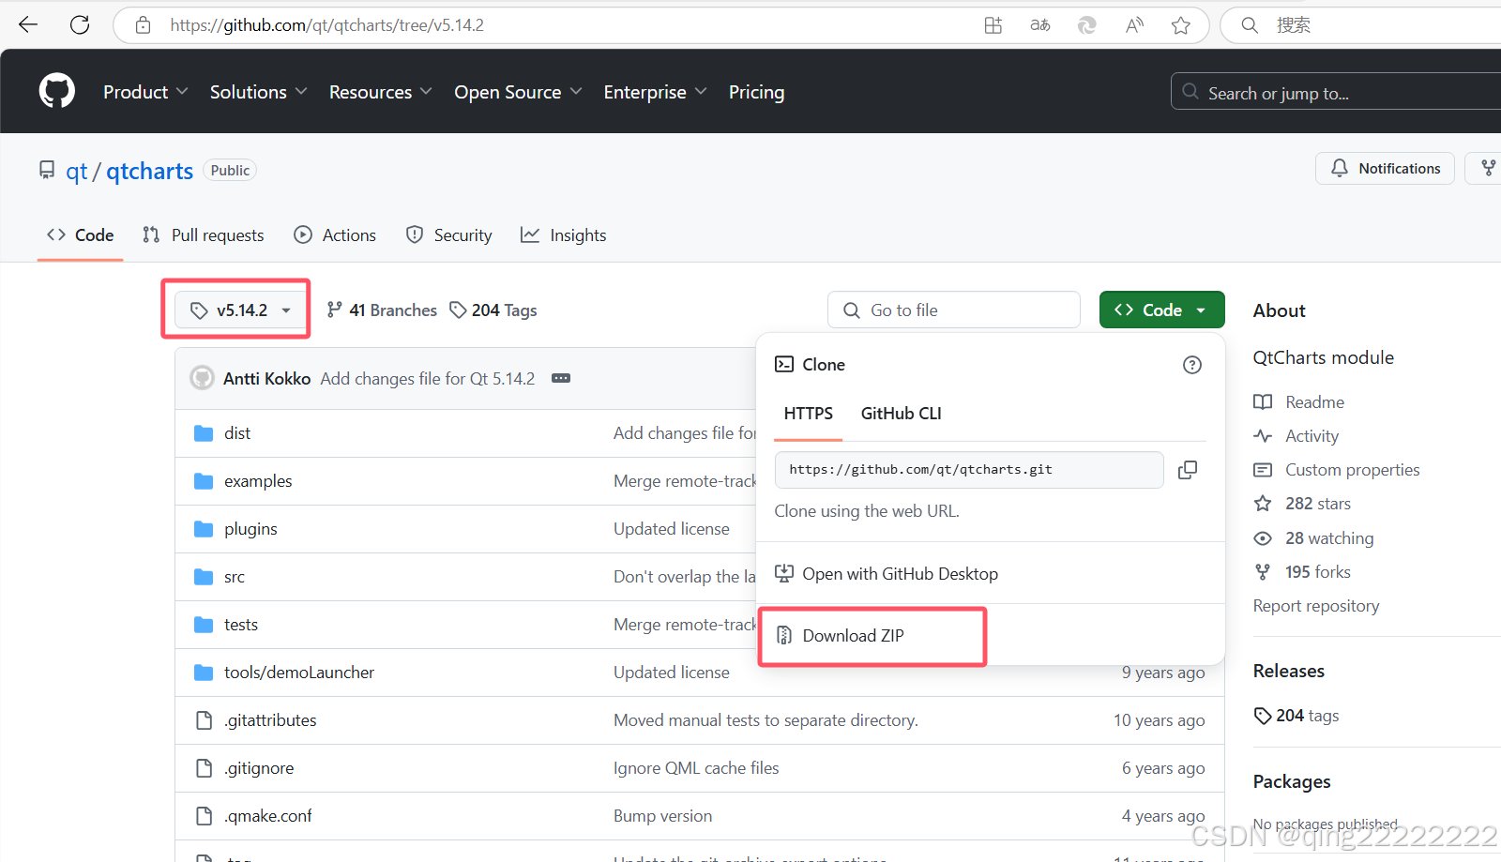View the 28 watching link

click(1313, 538)
